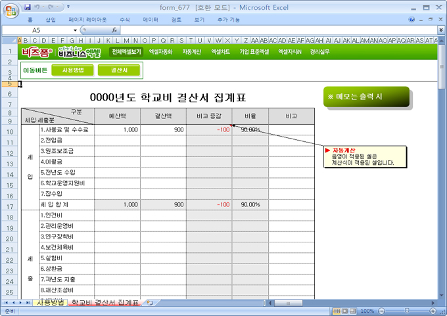Click the green 메모는 출력 시 note box
The width and height of the screenshot is (447, 316).
click(366, 97)
